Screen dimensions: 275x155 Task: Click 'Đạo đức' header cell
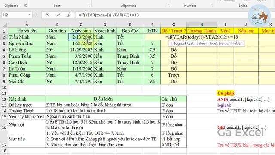click(130, 31)
